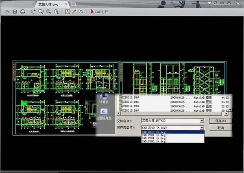Open the skin/theme shirt icon
This screenshot has width=244, height=173.
tap(209, 3)
